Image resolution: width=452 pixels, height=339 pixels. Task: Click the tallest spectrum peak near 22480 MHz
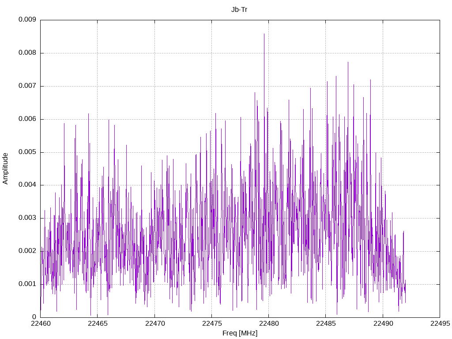tap(264, 34)
